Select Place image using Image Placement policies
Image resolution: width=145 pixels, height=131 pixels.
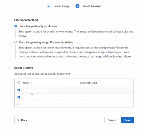16,42
